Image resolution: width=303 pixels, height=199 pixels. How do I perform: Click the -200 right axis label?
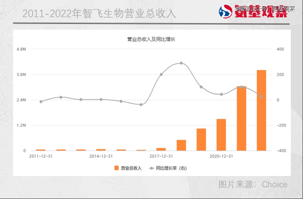(x=281, y=125)
